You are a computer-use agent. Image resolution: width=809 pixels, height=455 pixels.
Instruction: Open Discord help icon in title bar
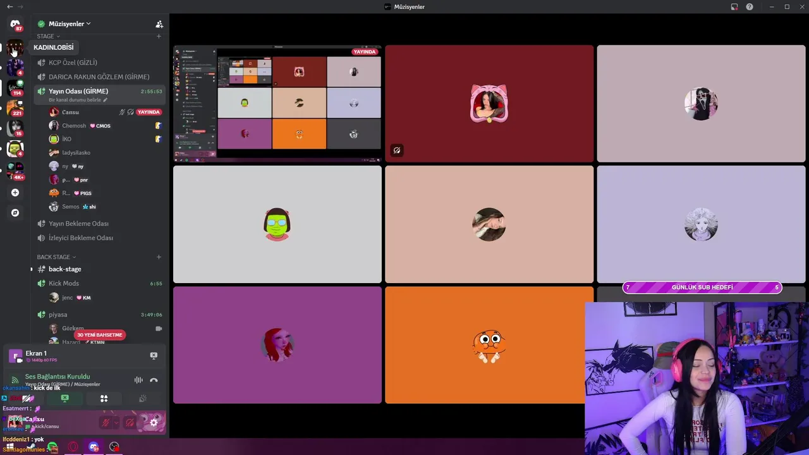[750, 7]
